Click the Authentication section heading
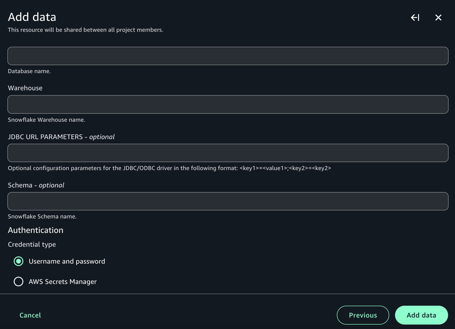Screen dimensions: 455x329 coord(36,230)
